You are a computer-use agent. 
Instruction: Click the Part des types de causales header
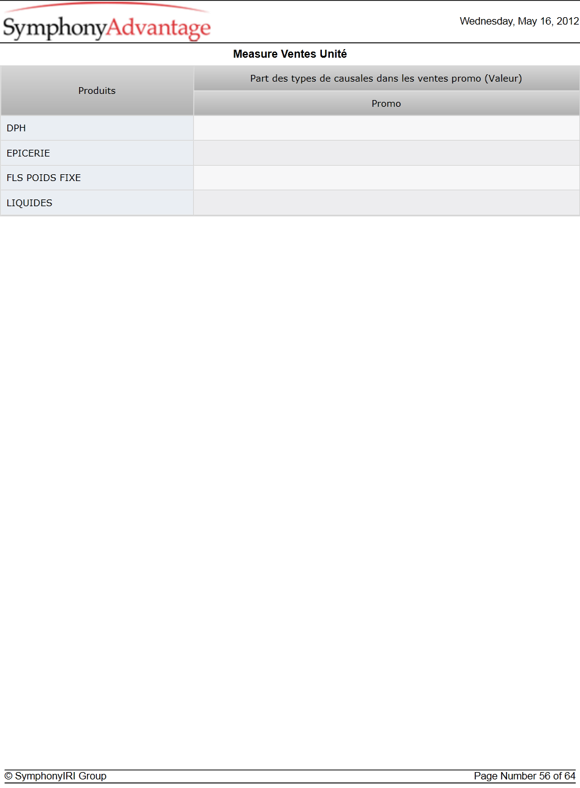click(386, 79)
